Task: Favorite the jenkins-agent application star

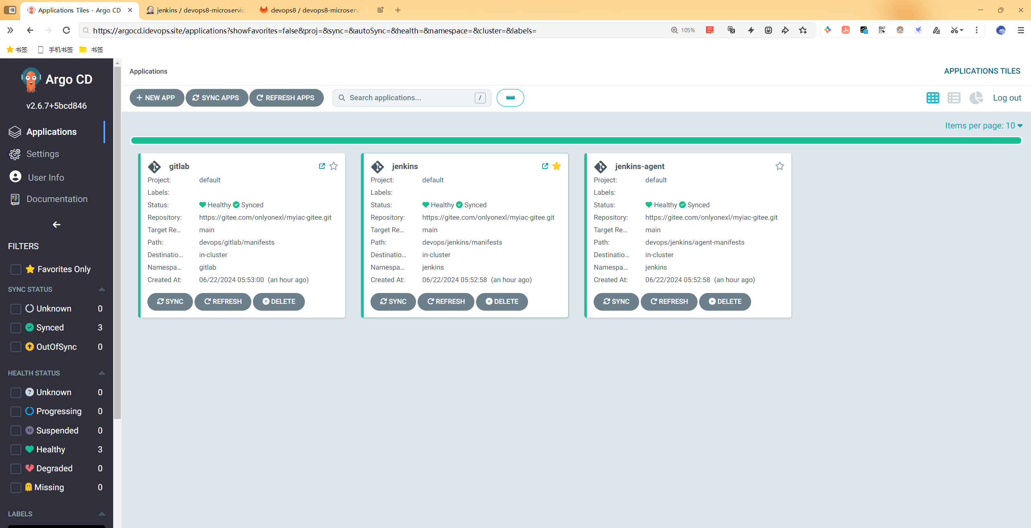Action: 780,166
